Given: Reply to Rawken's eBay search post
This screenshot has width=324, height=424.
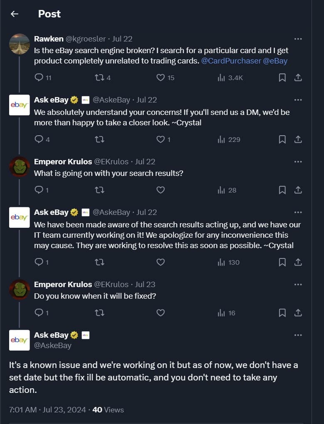Looking at the screenshot, I should tap(39, 78).
